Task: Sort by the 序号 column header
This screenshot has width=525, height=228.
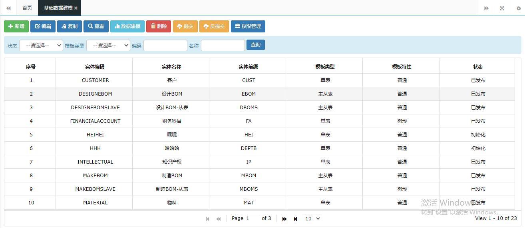Action: [x=30, y=67]
